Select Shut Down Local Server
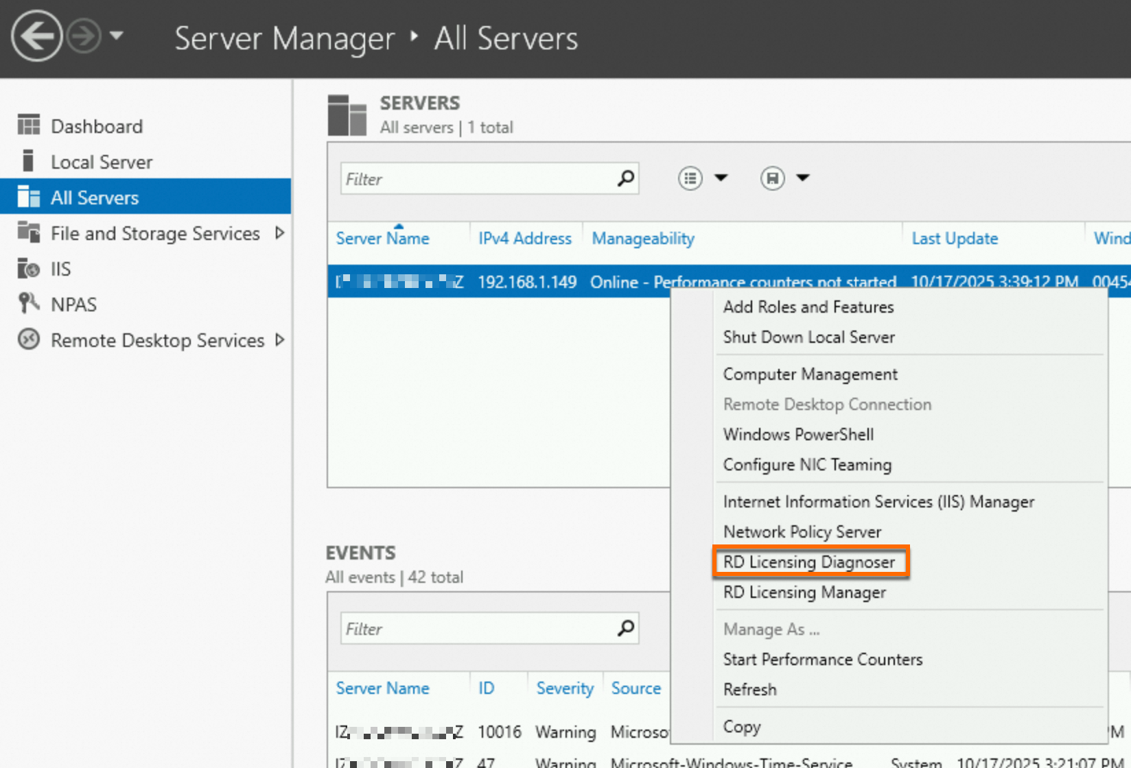1131x768 pixels. coord(809,337)
